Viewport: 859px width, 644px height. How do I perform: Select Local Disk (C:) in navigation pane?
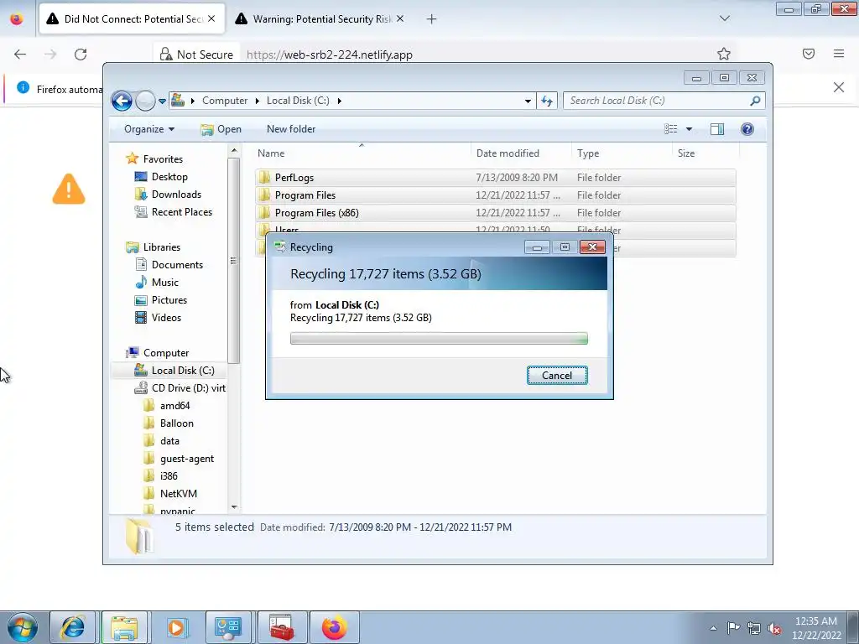pos(182,370)
